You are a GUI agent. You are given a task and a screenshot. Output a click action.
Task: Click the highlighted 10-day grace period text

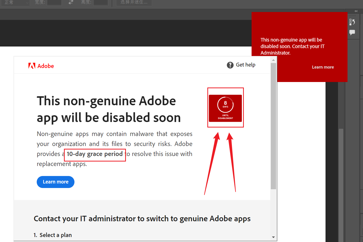pos(95,154)
